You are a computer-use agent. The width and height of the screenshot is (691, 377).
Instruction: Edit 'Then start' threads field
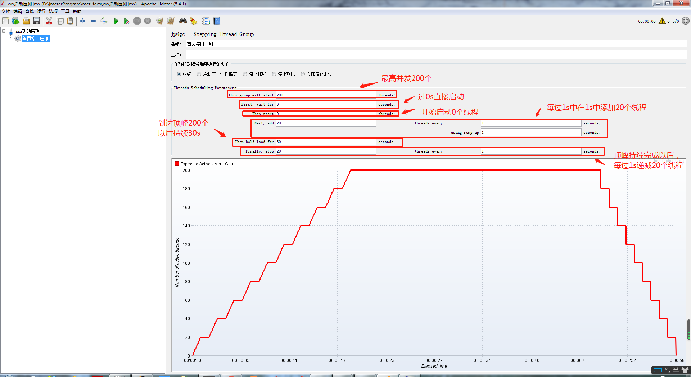tap(326, 114)
